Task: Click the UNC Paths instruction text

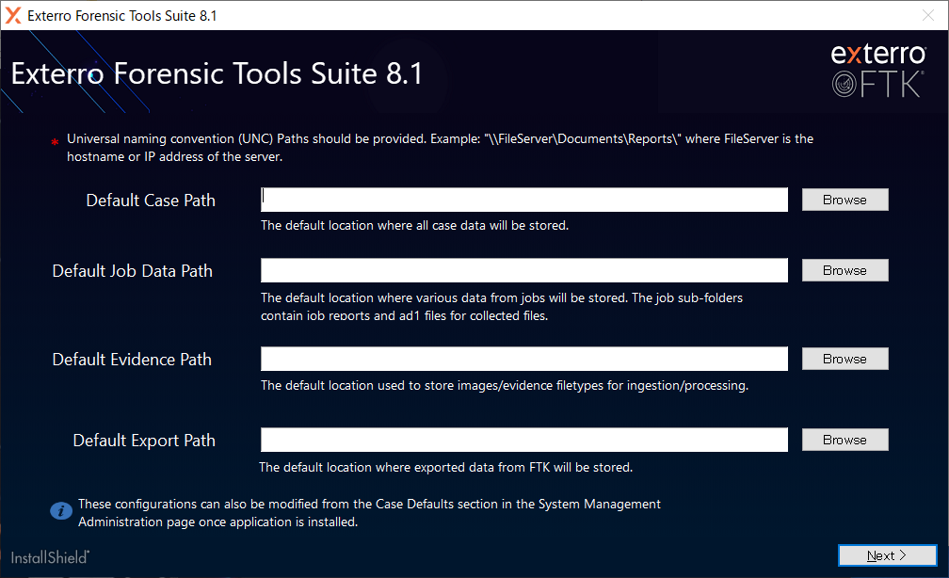Action: pyautogui.click(x=440, y=148)
